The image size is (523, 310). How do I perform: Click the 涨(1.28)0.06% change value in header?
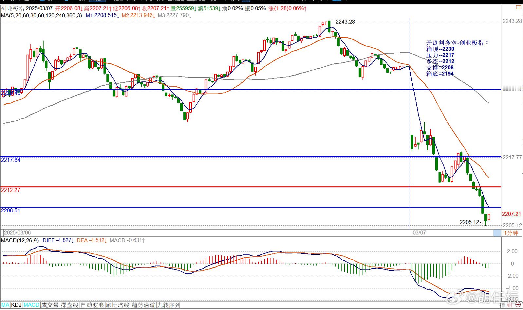click(x=288, y=9)
